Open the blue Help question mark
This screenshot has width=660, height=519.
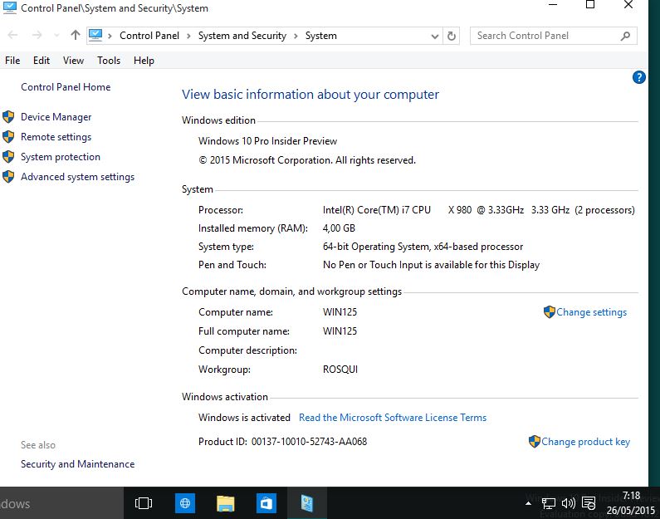638,77
